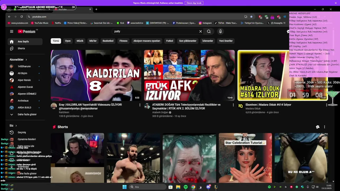Go back in Chrome
Screen dimensions: 340x191
pos(9,17)
